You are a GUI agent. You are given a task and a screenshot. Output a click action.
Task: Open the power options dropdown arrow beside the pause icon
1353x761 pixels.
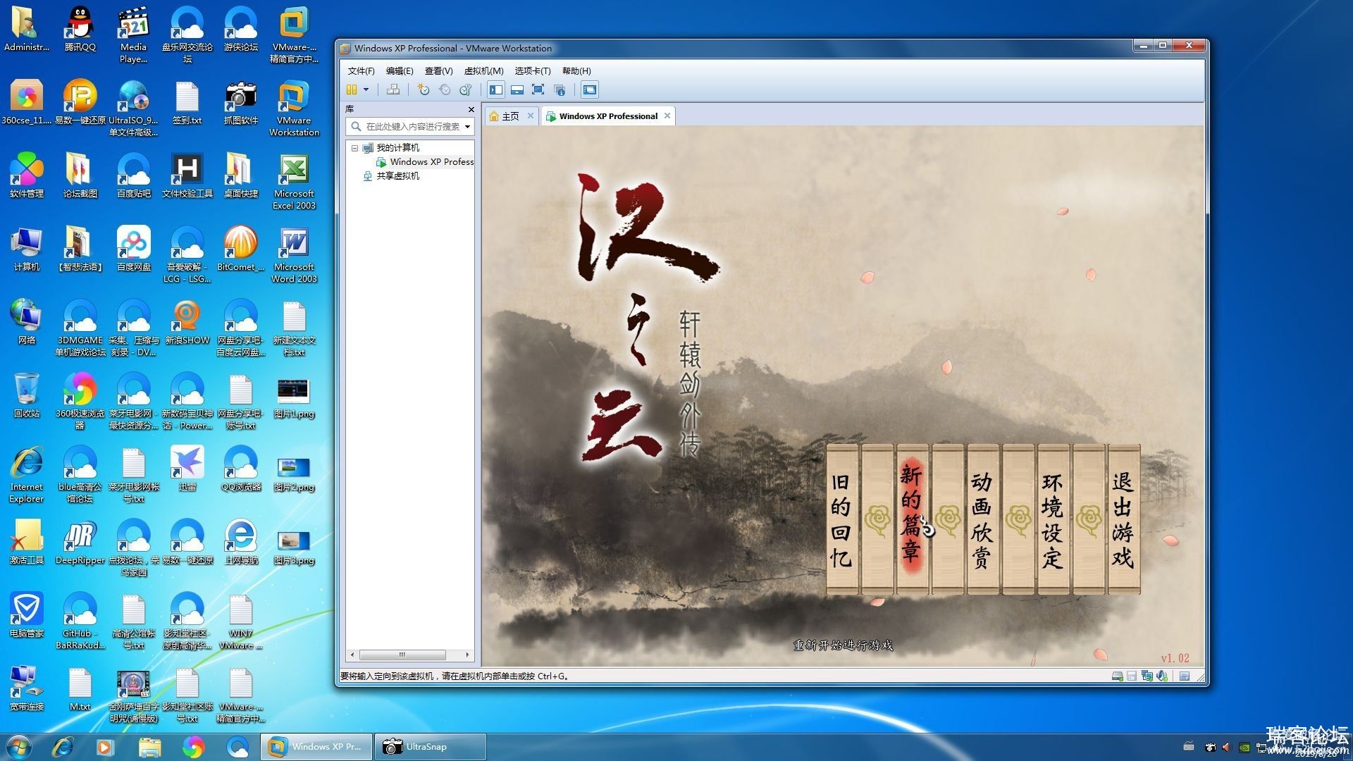click(366, 89)
